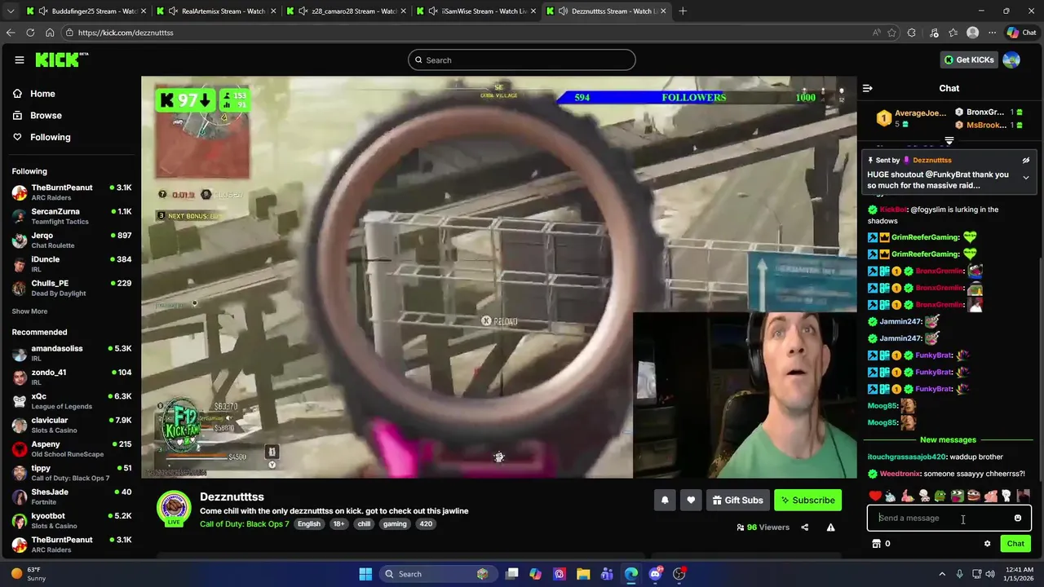1044x587 pixels.
Task: Open a new browser tab
Action: tap(683, 11)
